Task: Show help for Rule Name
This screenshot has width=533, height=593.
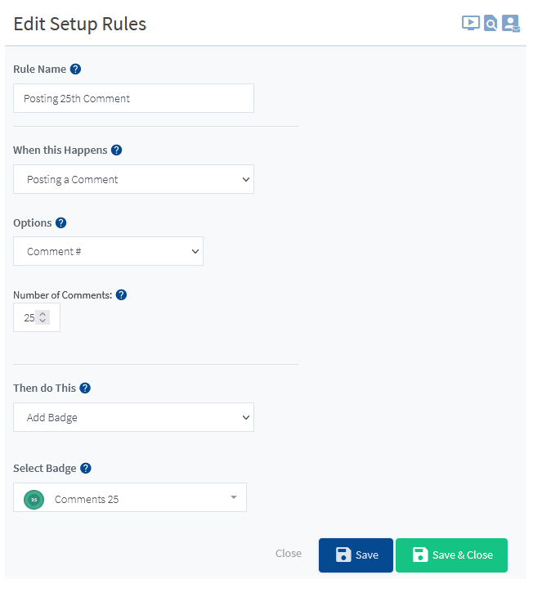Action: (75, 70)
